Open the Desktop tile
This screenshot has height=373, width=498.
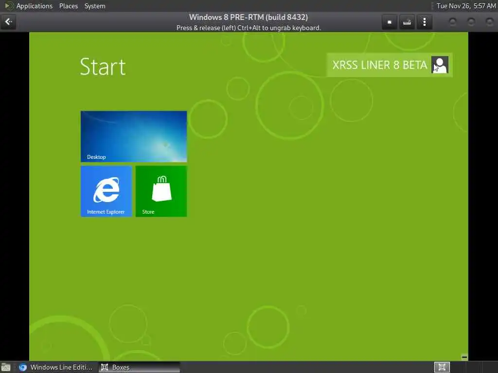(134, 136)
